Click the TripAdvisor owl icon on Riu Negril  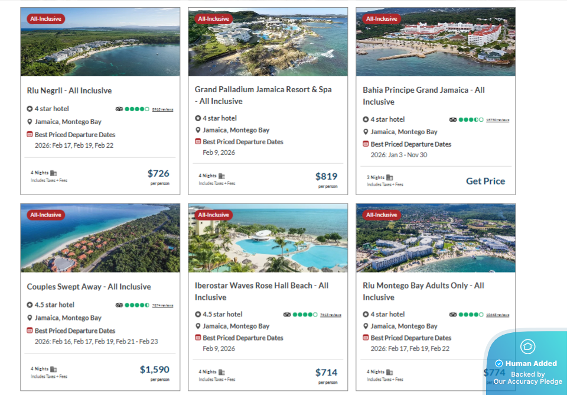coord(119,109)
